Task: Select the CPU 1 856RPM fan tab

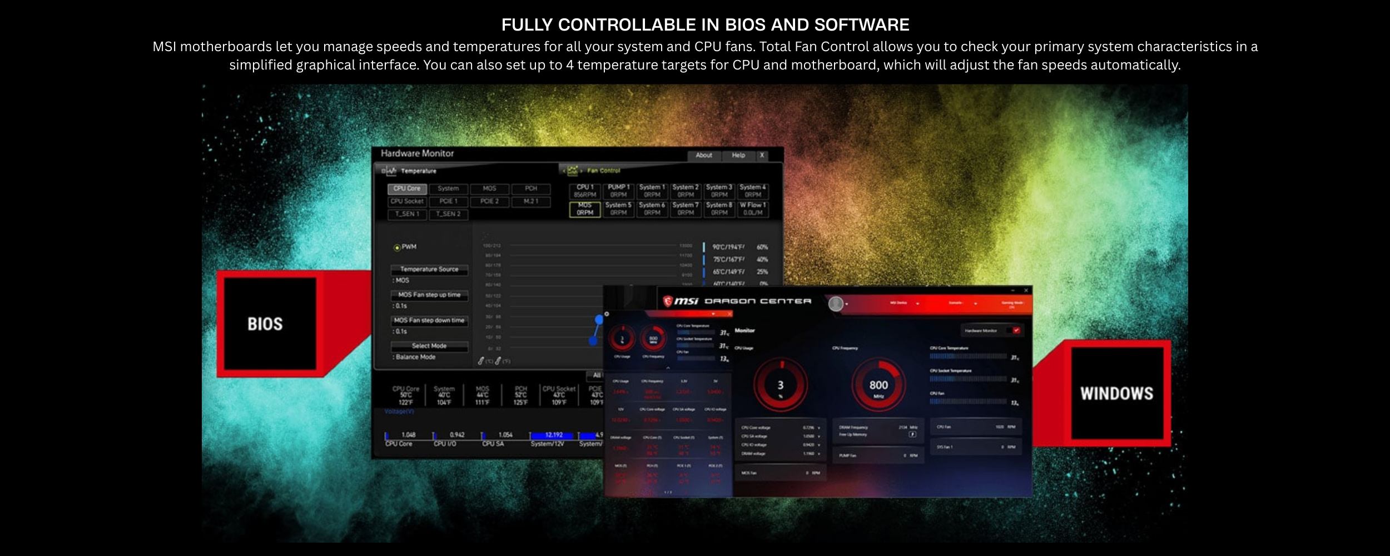Action: click(585, 191)
